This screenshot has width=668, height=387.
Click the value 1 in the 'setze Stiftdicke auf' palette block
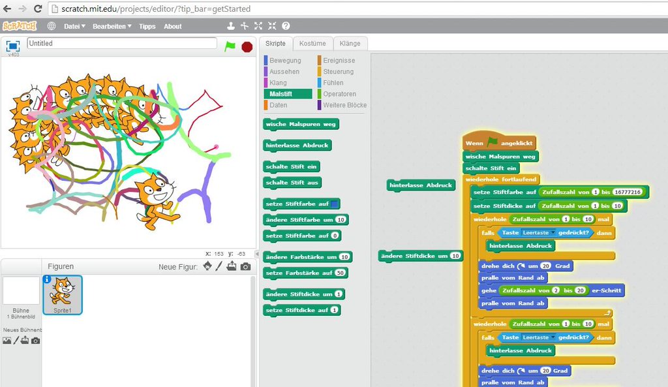pos(335,310)
